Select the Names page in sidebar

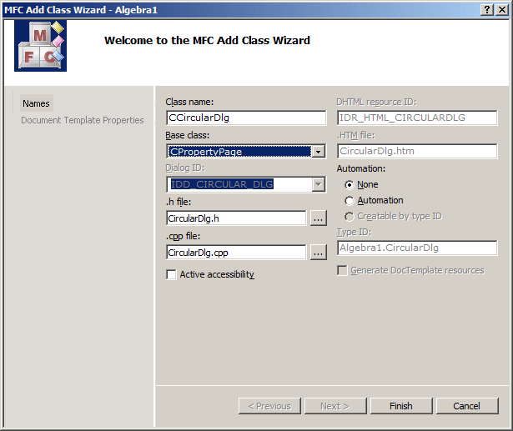point(37,103)
